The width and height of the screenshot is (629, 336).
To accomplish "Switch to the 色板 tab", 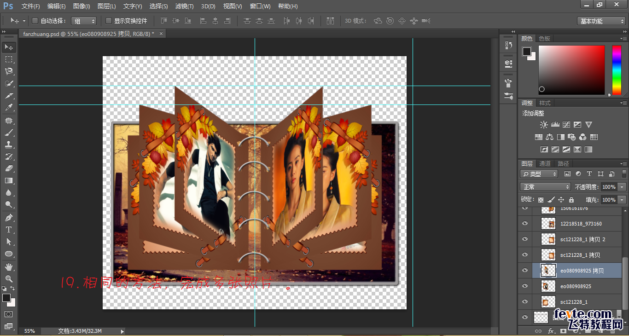I will [x=545, y=39].
